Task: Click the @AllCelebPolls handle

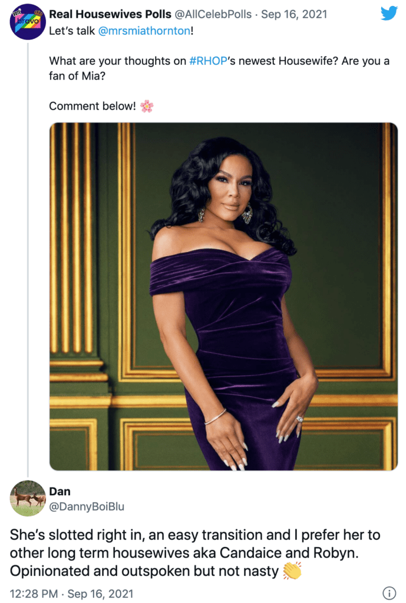Action: pos(213,14)
